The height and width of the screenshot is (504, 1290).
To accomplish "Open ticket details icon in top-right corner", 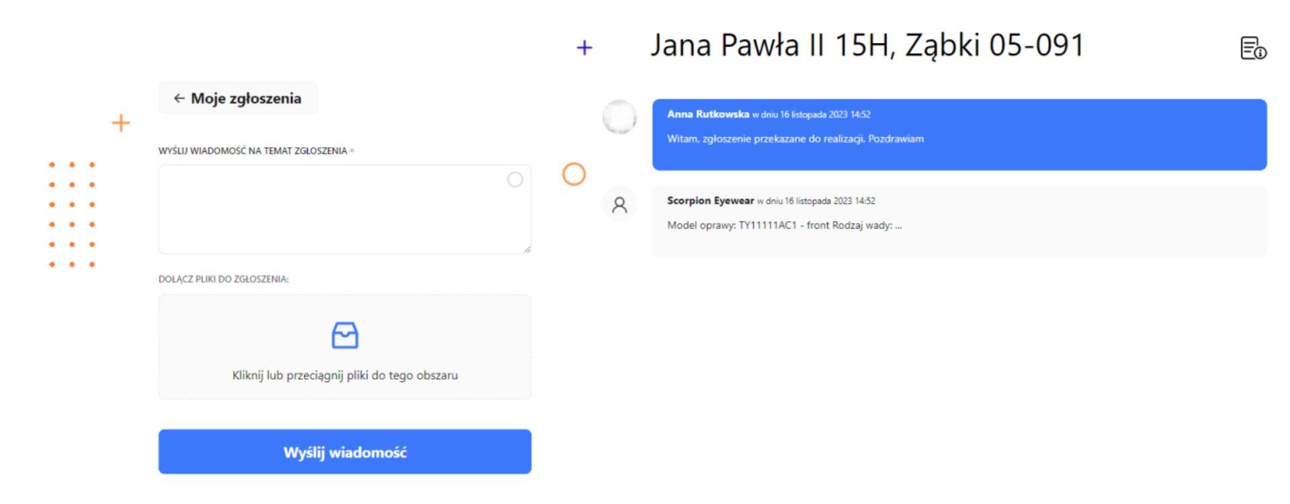I will [1252, 48].
